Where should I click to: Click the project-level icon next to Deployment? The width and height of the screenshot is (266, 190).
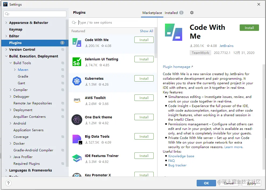[x=63, y=110]
